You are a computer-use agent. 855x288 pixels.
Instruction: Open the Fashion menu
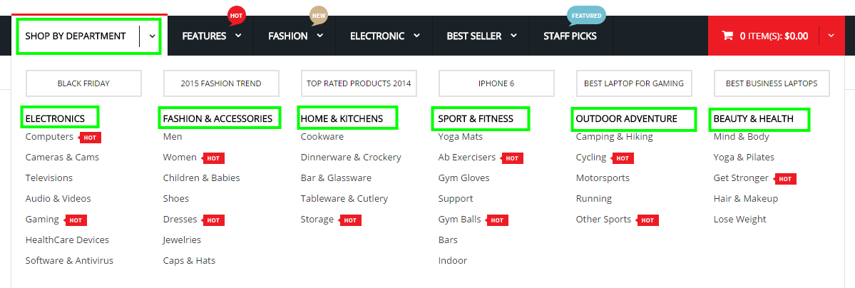288,36
